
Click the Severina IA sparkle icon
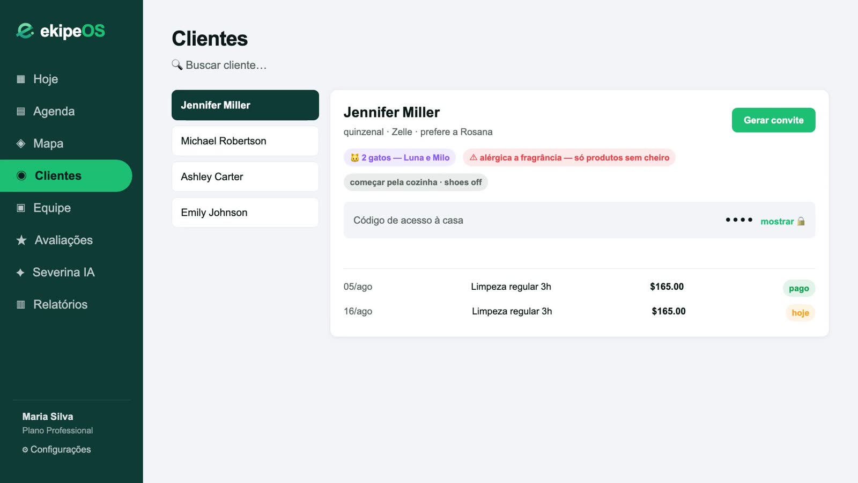[x=20, y=273]
